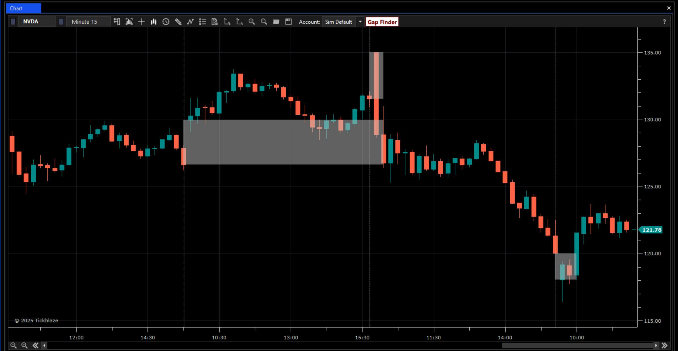Click the open folder icon
678x351 pixels.
276,22
